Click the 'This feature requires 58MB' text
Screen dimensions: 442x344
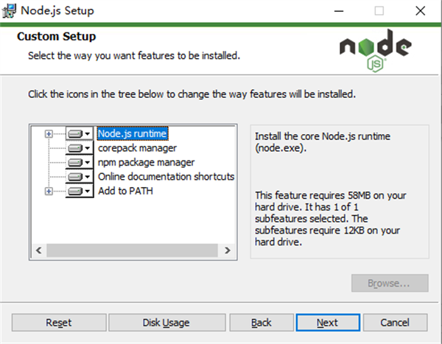pos(330,219)
